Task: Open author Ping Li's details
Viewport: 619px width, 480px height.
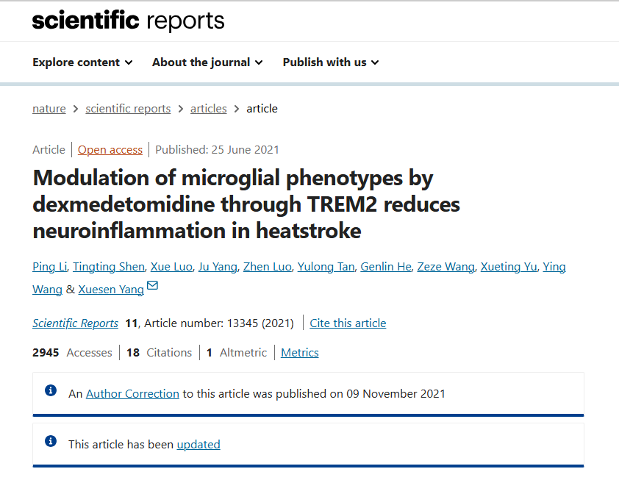Action: (x=50, y=267)
